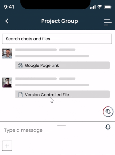Open the floating AI assistant head button
Screen dimensions: 115x155
coord(108,112)
